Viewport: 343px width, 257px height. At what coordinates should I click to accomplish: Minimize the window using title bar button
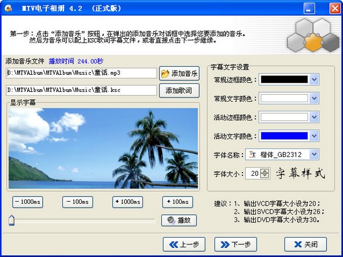click(x=309, y=9)
